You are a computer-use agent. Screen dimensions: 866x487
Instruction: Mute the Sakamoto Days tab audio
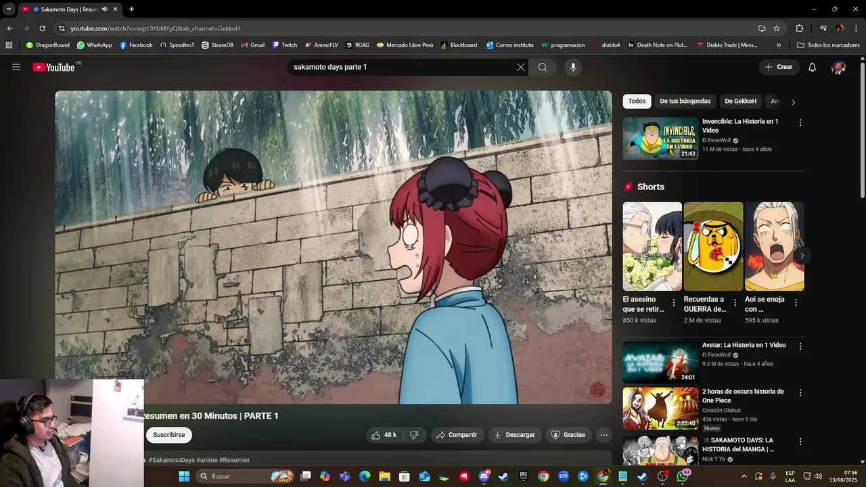point(104,9)
